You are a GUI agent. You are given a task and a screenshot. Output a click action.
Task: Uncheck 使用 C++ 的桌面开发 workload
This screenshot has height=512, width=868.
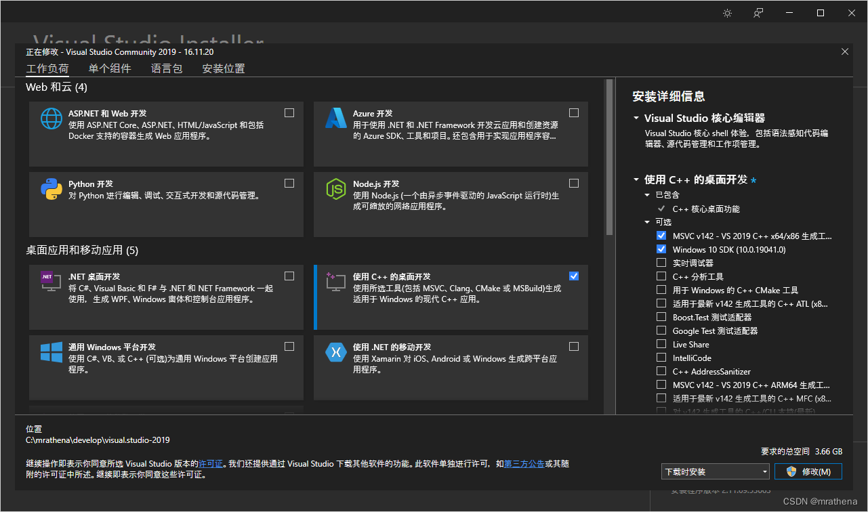click(574, 276)
